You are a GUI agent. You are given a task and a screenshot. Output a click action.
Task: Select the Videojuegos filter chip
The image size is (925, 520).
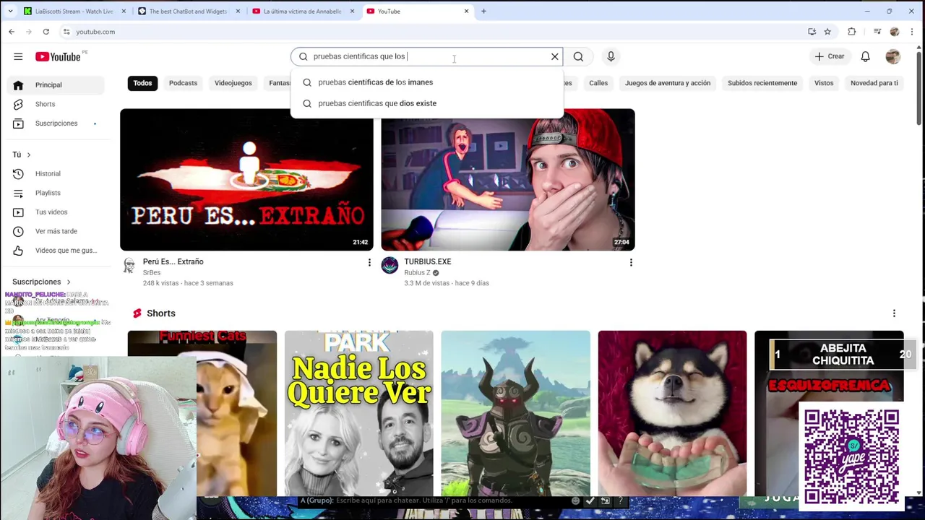click(x=233, y=83)
